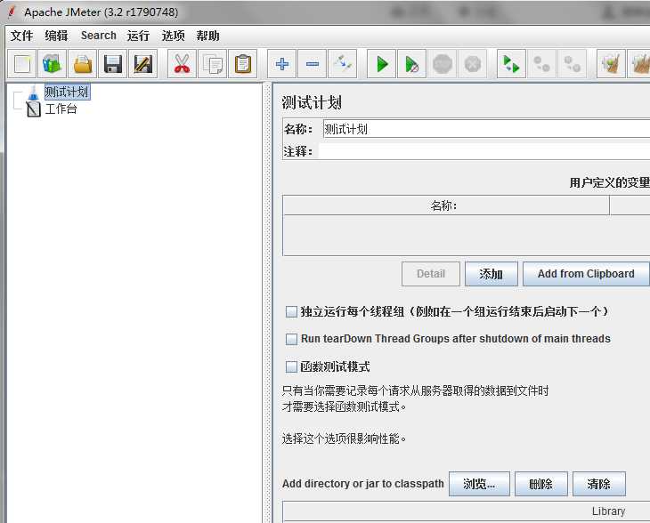Click the 浏览... button

(x=479, y=484)
